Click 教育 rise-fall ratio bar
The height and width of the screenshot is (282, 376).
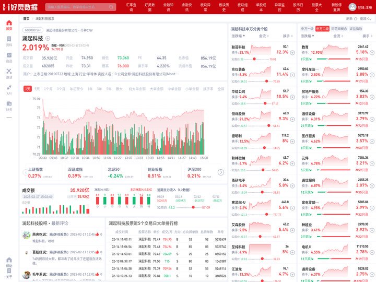(334, 59)
